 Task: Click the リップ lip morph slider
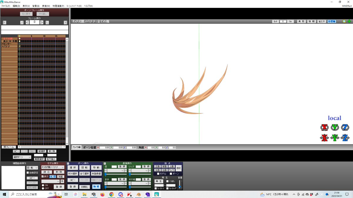pos(140,174)
